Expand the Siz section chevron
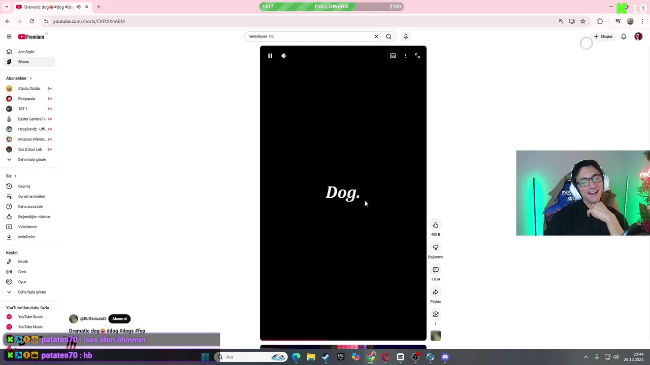650x365 pixels. (16, 176)
